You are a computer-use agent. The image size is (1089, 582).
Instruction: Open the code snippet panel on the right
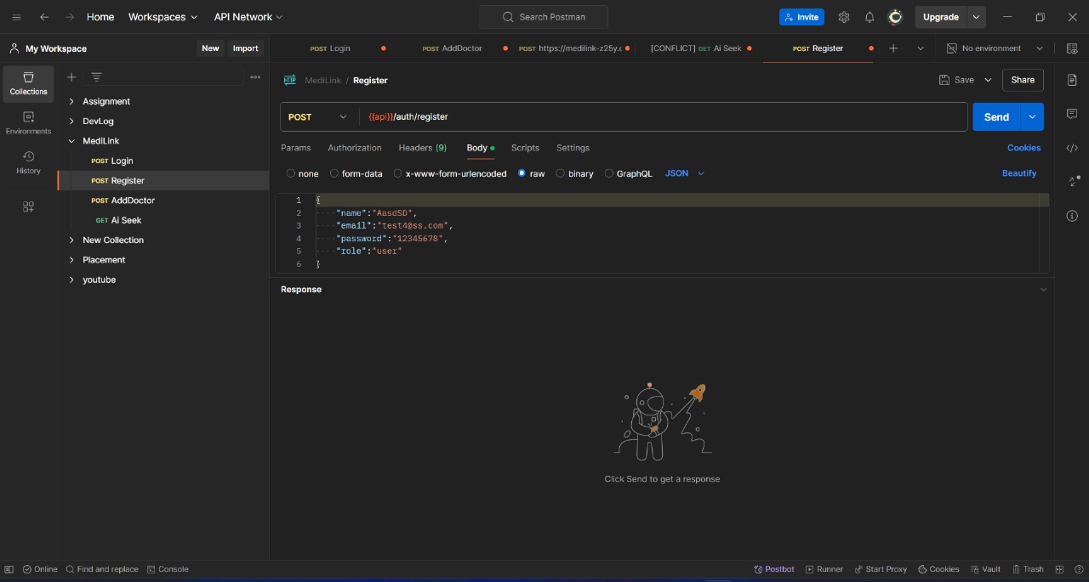[x=1072, y=148]
